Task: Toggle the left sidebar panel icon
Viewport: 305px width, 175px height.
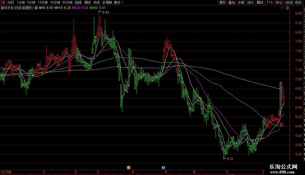Action: (3, 2)
